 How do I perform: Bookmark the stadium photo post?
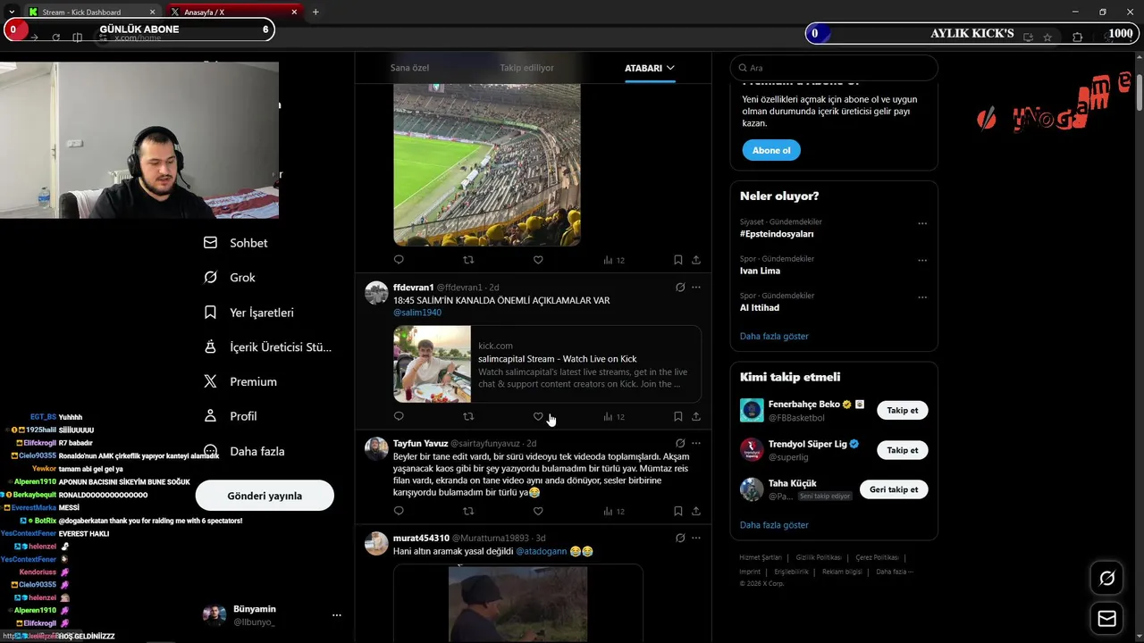(678, 260)
